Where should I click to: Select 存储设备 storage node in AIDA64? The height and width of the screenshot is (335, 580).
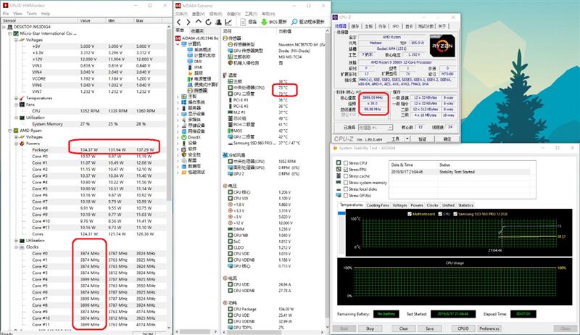(x=196, y=125)
